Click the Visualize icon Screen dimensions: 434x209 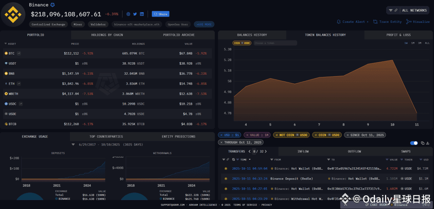tap(409, 22)
